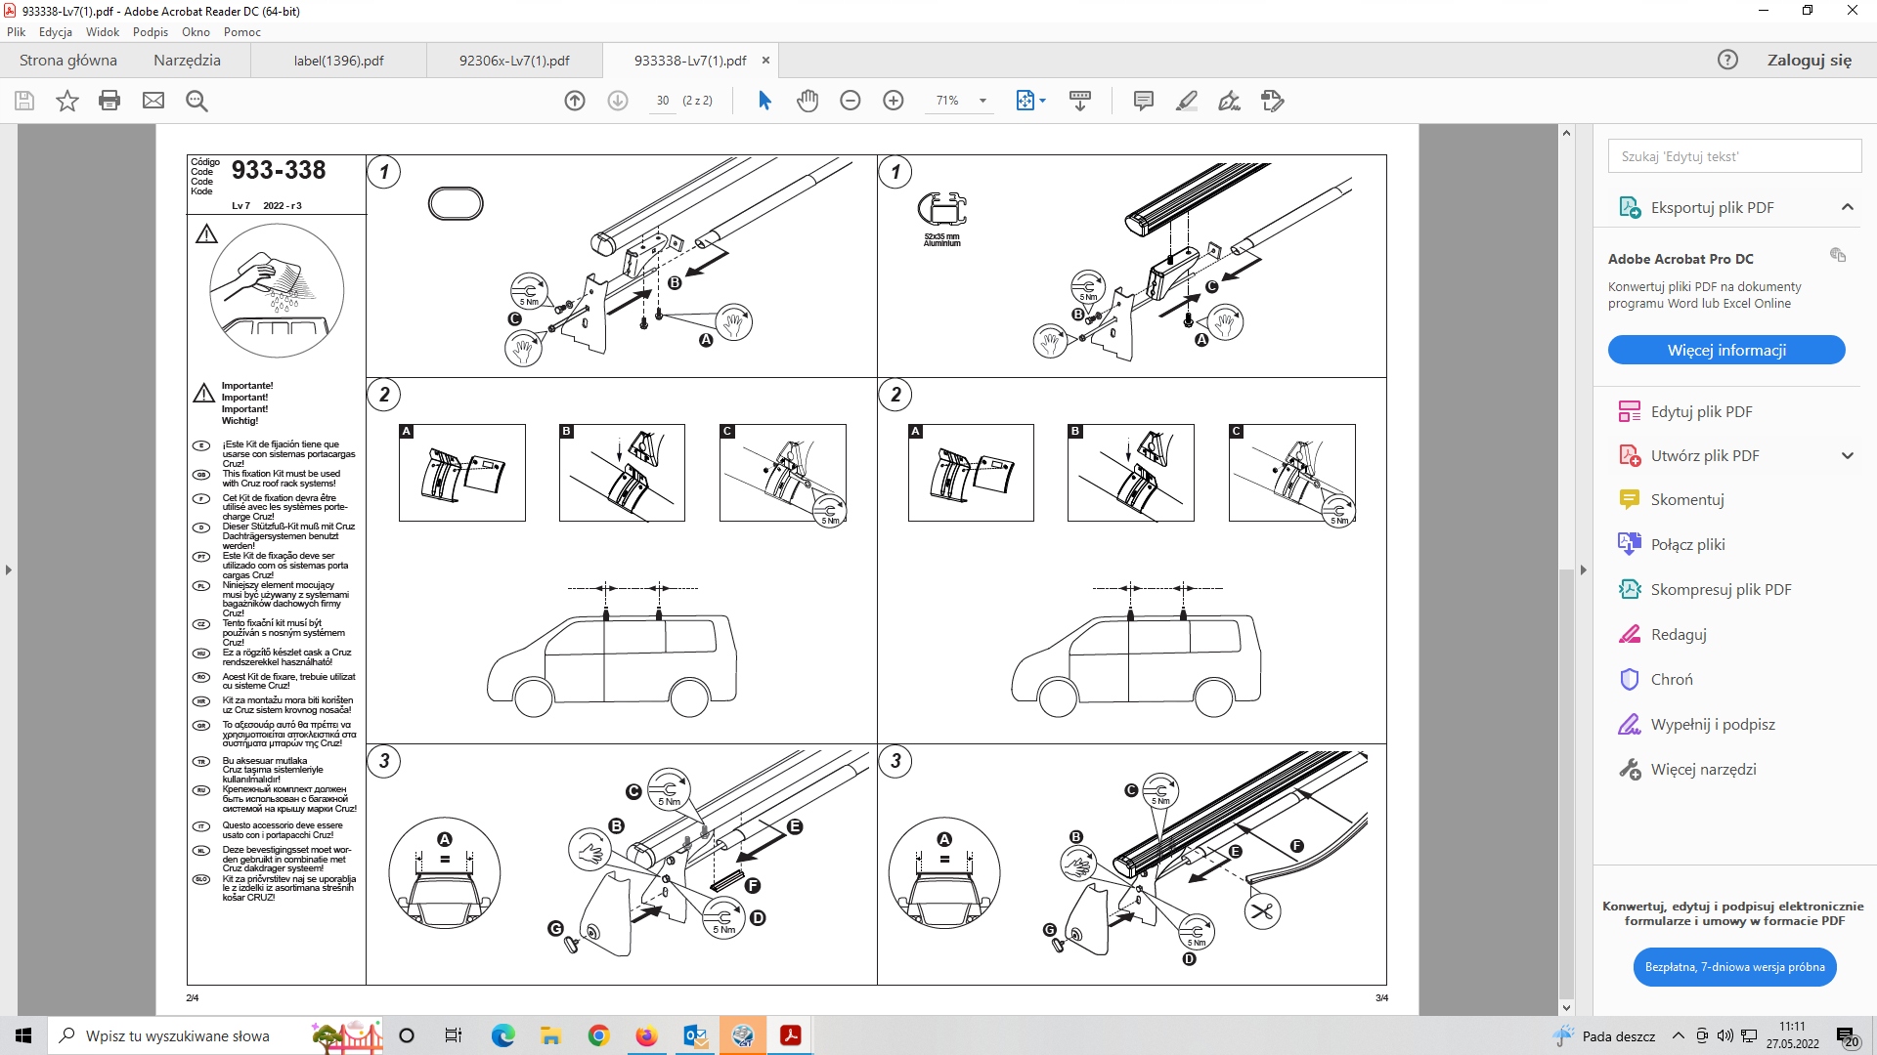This screenshot has width=1877, height=1055.
Task: Expand Utwórz plik PDF options
Action: (1847, 455)
